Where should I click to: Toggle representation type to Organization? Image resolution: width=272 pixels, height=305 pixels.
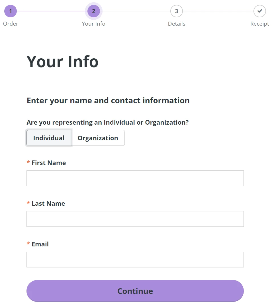point(98,138)
